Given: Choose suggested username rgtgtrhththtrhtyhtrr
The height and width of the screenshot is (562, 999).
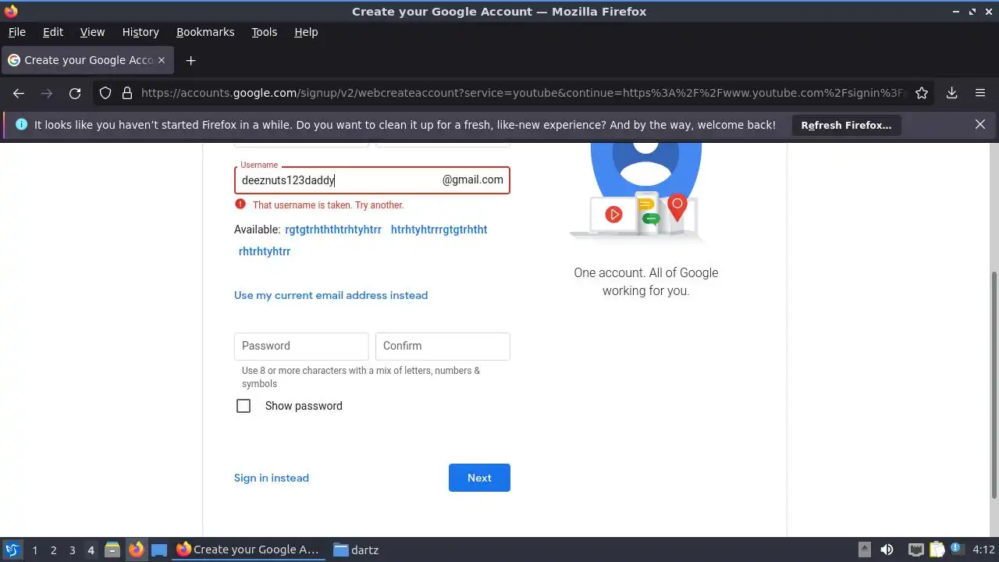Looking at the screenshot, I should click(x=333, y=229).
